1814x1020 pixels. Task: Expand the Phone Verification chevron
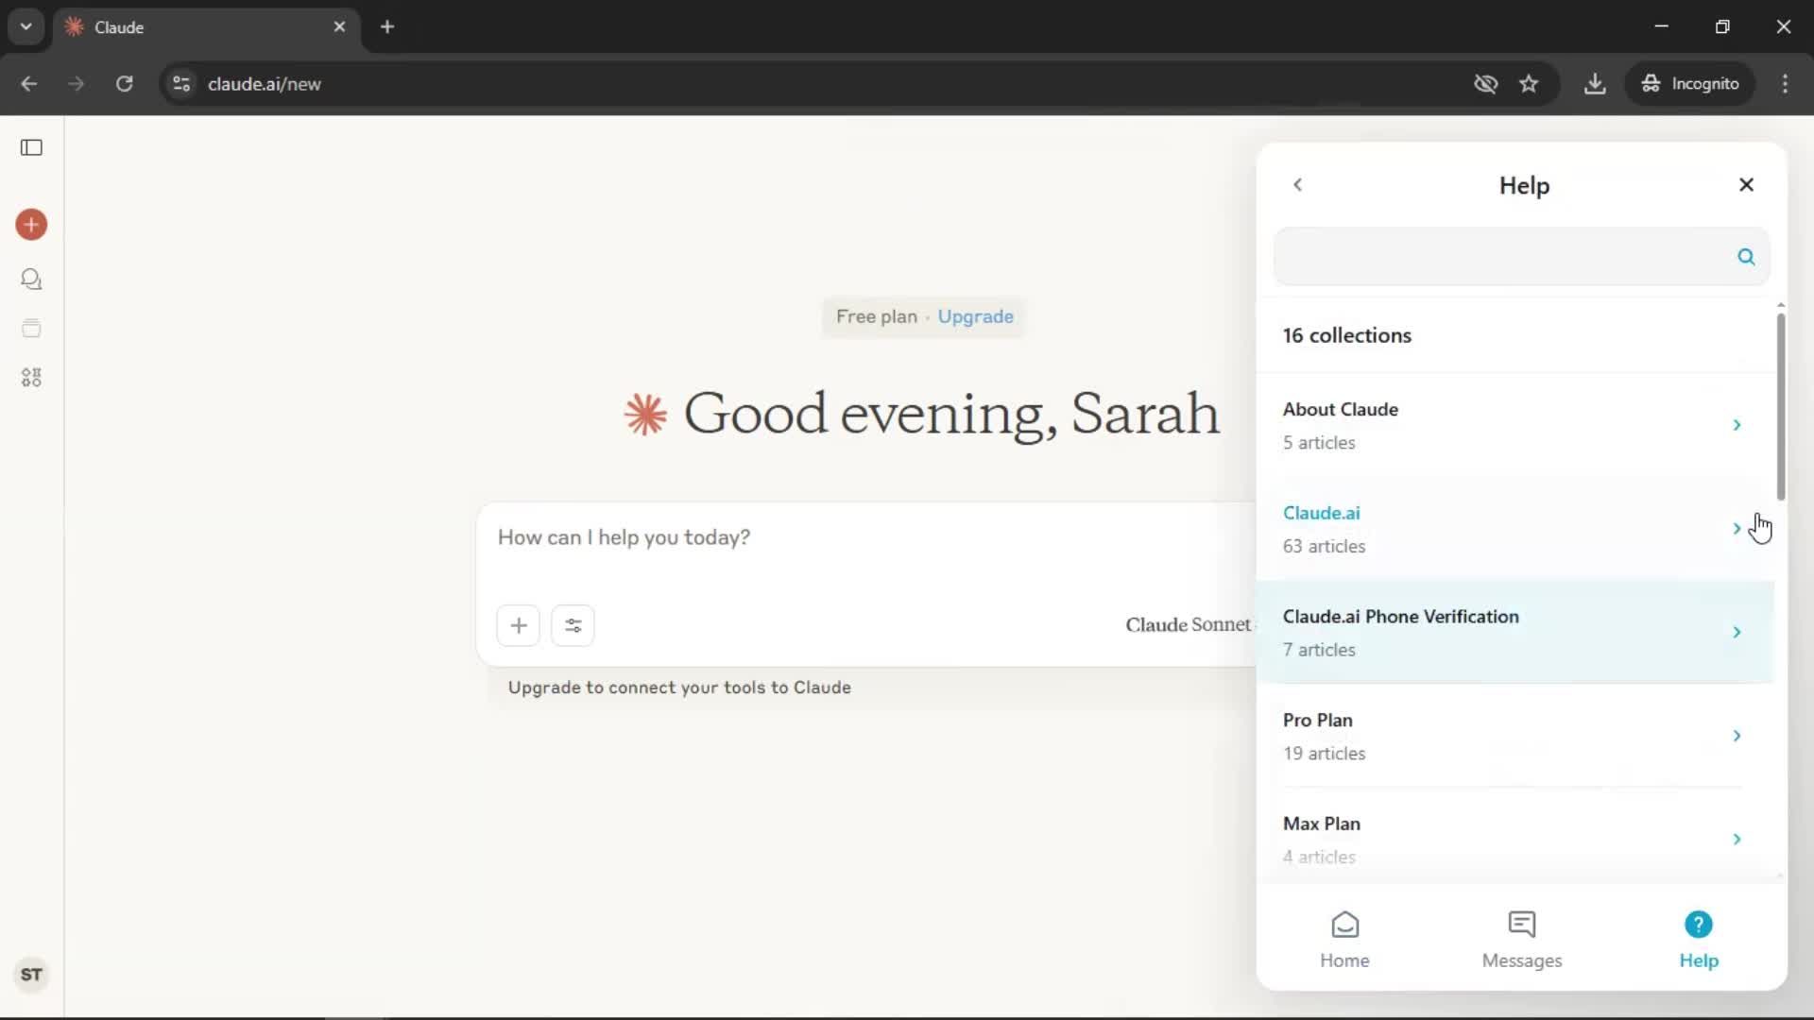click(x=1737, y=632)
